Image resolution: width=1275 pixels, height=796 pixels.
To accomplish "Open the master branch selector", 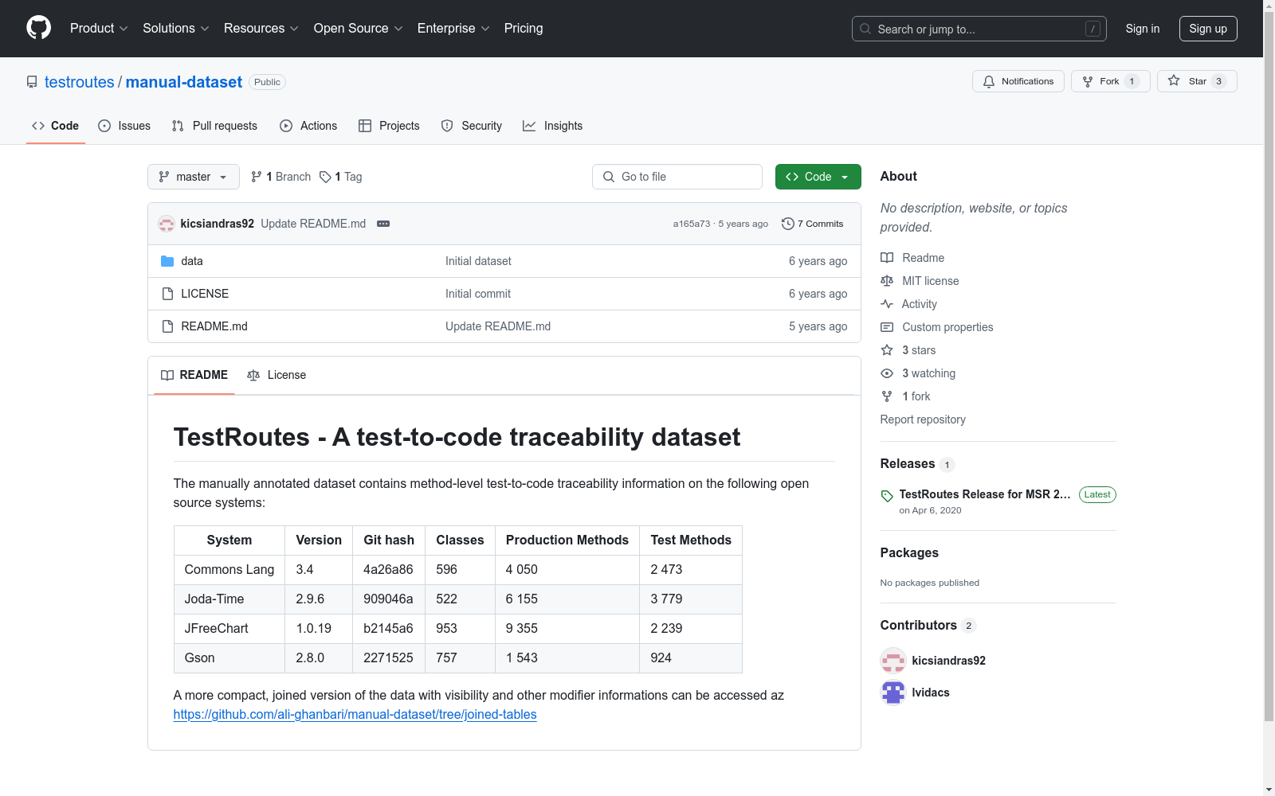I will click(x=194, y=177).
